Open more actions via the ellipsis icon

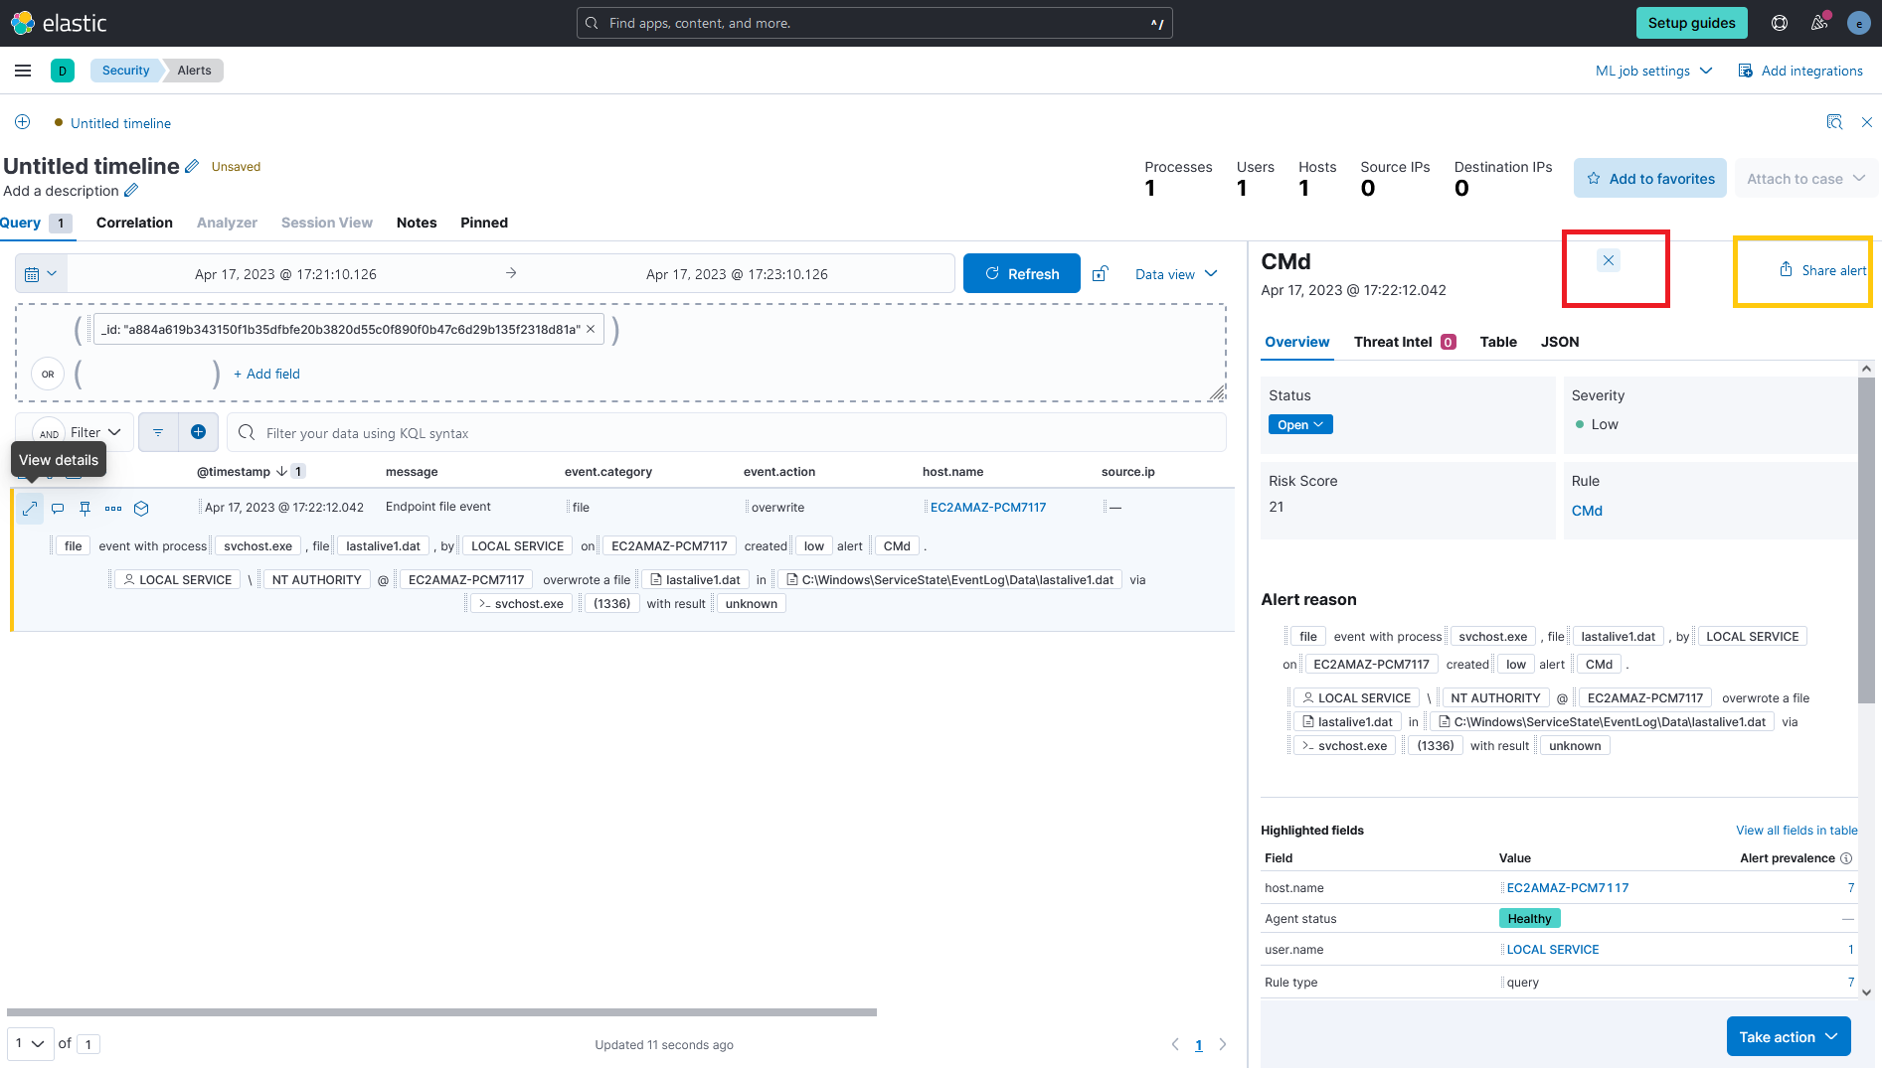coord(112,508)
